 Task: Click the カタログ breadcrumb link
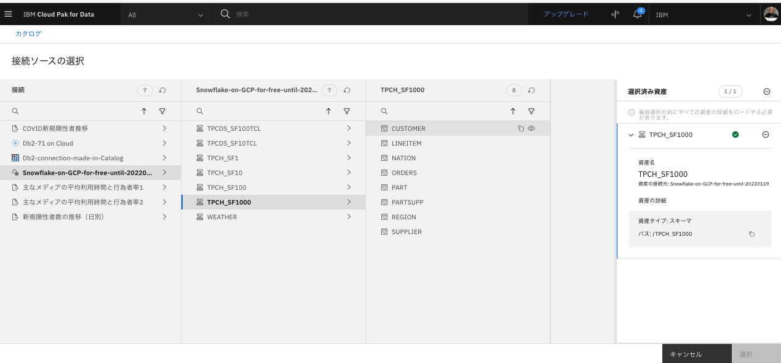point(28,34)
